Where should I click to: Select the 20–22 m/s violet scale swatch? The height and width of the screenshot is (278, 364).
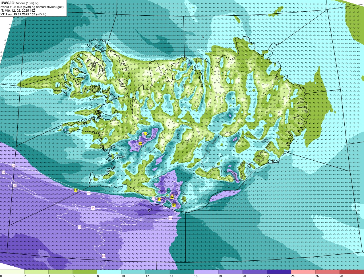click(x=255, y=272)
